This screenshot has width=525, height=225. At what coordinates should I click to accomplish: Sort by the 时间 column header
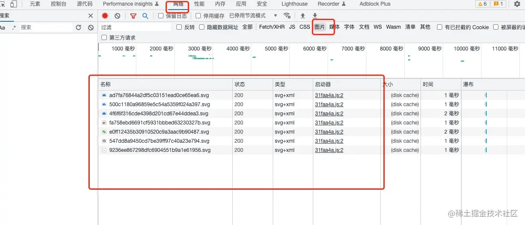pos(441,84)
